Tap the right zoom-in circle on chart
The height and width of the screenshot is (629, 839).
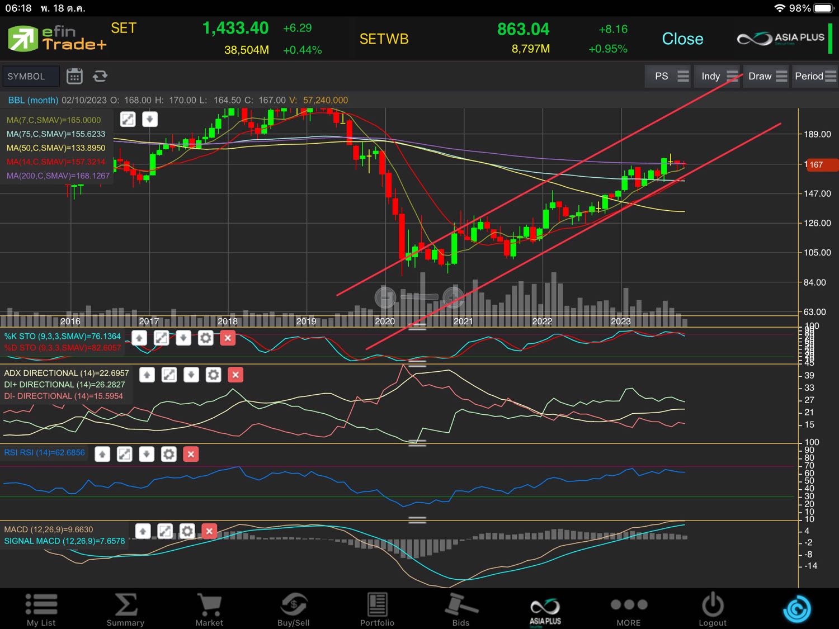click(454, 297)
